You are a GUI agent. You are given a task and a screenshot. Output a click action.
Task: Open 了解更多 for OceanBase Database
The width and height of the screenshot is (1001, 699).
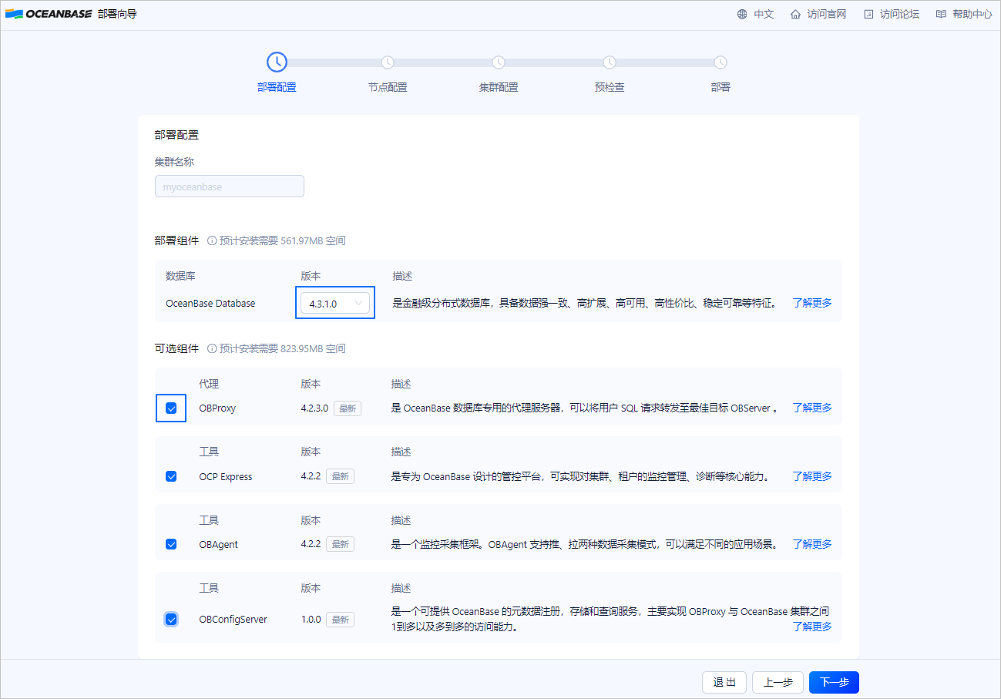click(812, 303)
